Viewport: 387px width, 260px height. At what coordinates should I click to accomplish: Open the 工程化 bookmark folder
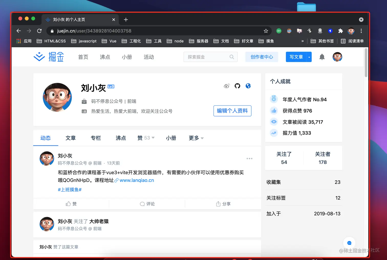click(x=131, y=41)
